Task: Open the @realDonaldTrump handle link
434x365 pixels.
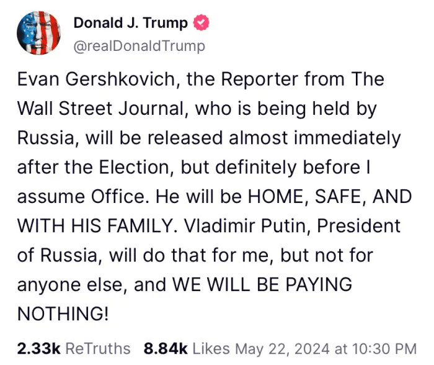Action: click(x=139, y=46)
